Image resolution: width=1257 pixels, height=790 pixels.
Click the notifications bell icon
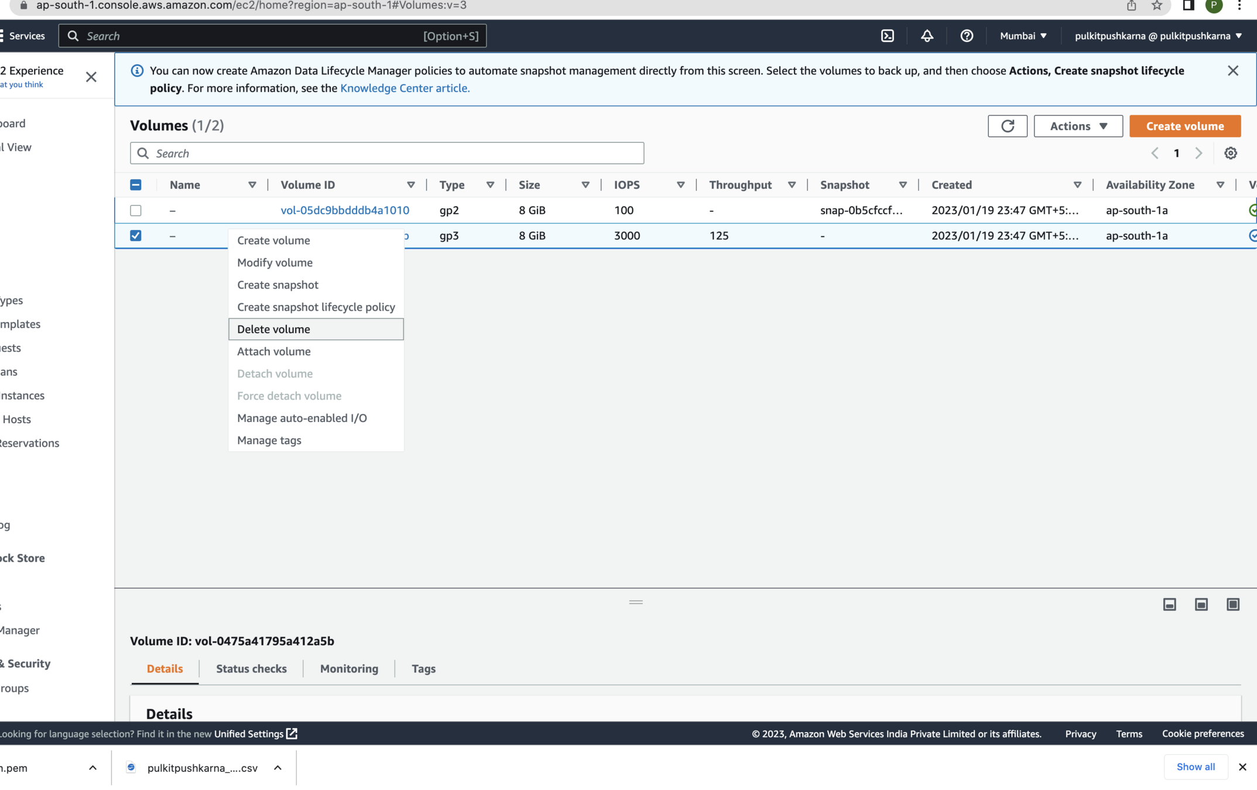(x=927, y=36)
